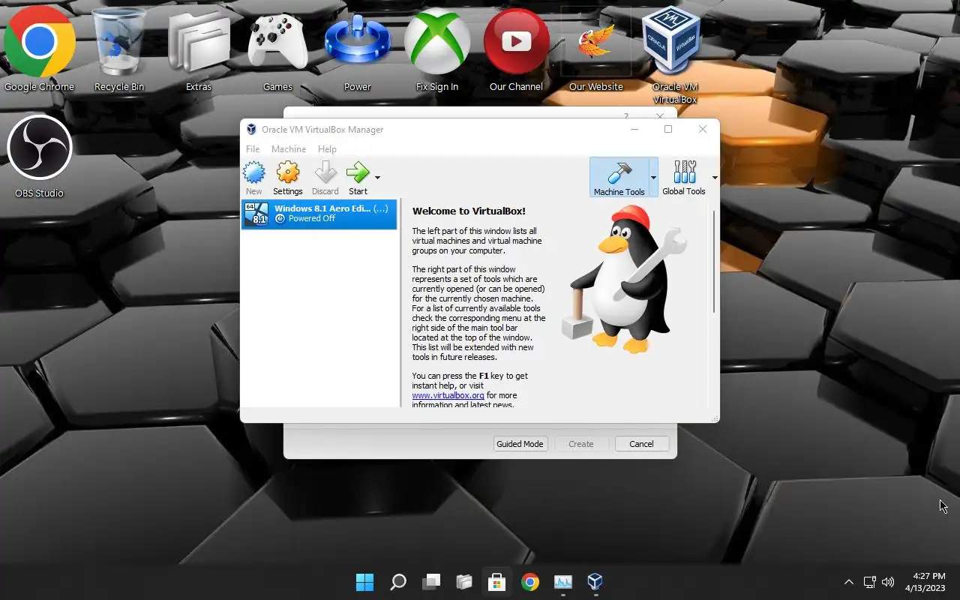This screenshot has height=600, width=960.
Task: Open the Machine menu
Action: (289, 149)
